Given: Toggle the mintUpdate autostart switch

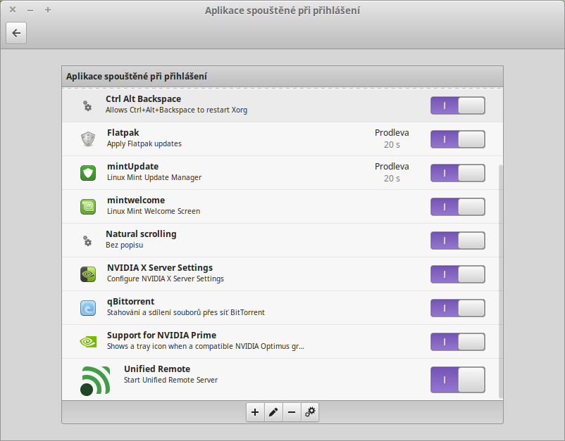Looking at the screenshot, I should click(x=458, y=173).
